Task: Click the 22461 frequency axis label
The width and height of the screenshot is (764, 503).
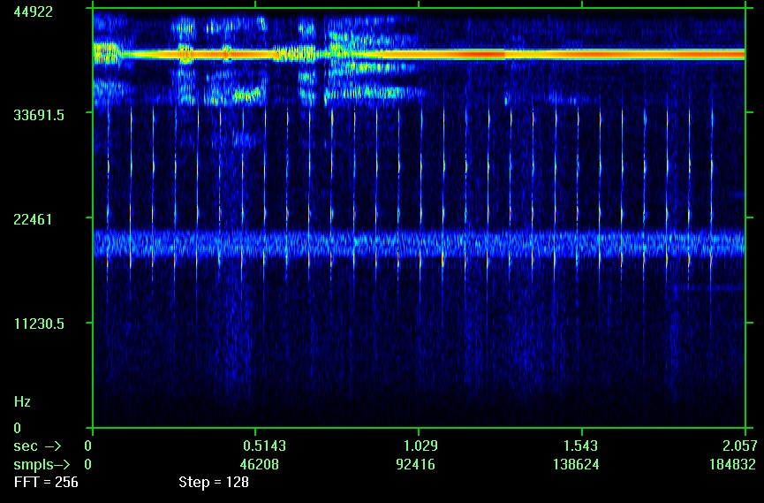Action: (33, 219)
